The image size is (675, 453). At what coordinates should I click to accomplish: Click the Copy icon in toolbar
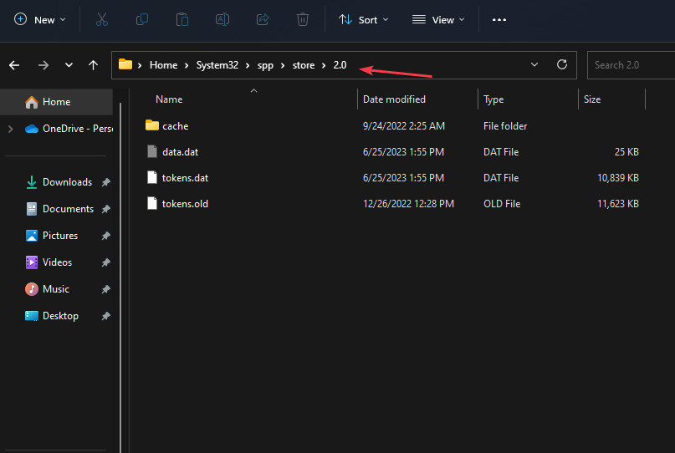[x=142, y=20]
